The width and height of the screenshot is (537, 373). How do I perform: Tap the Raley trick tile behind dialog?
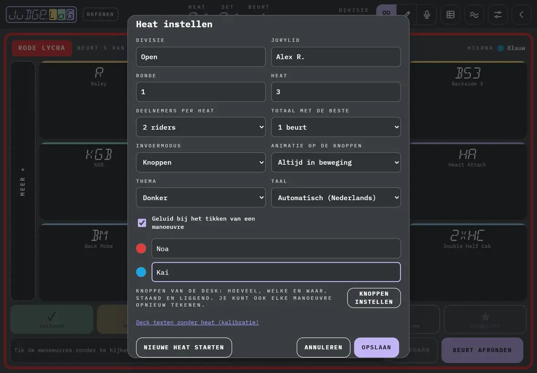pyautogui.click(x=84, y=100)
